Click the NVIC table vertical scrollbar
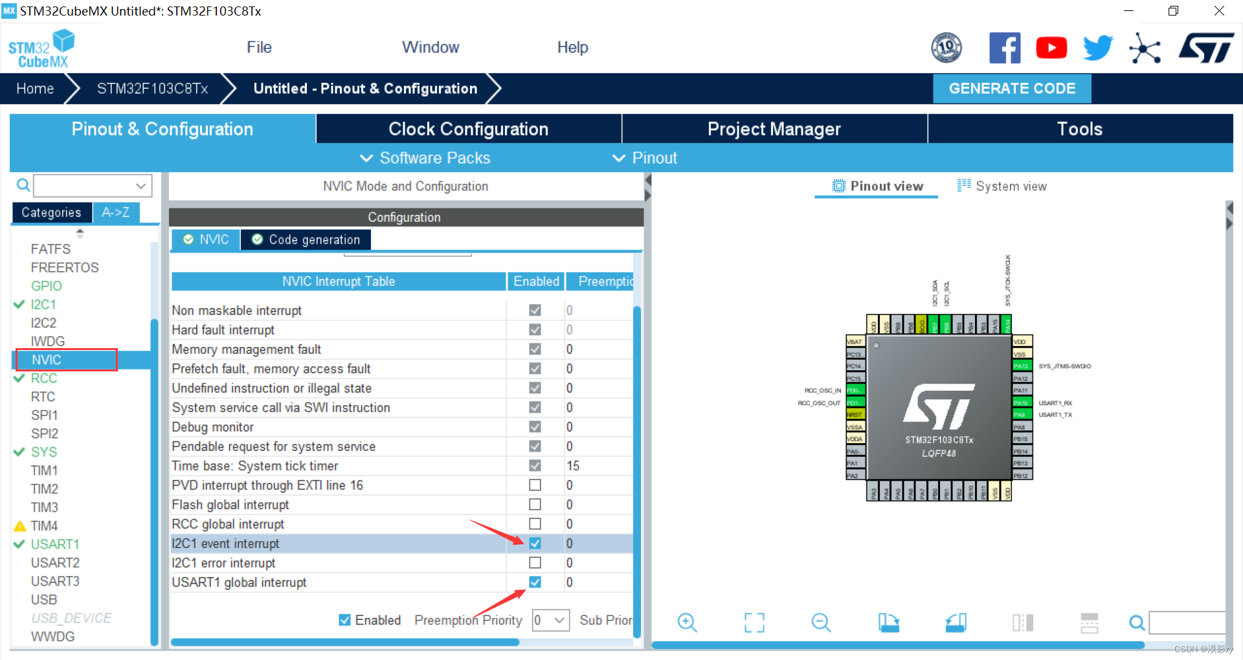The height and width of the screenshot is (660, 1243). coord(637,472)
